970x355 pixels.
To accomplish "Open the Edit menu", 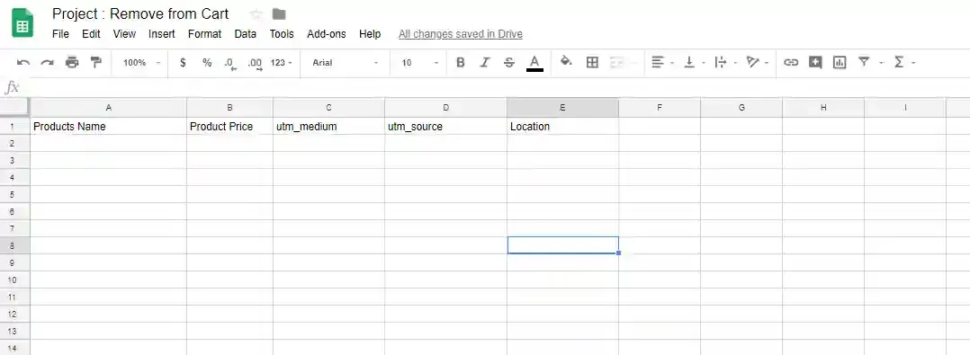I will (x=91, y=34).
